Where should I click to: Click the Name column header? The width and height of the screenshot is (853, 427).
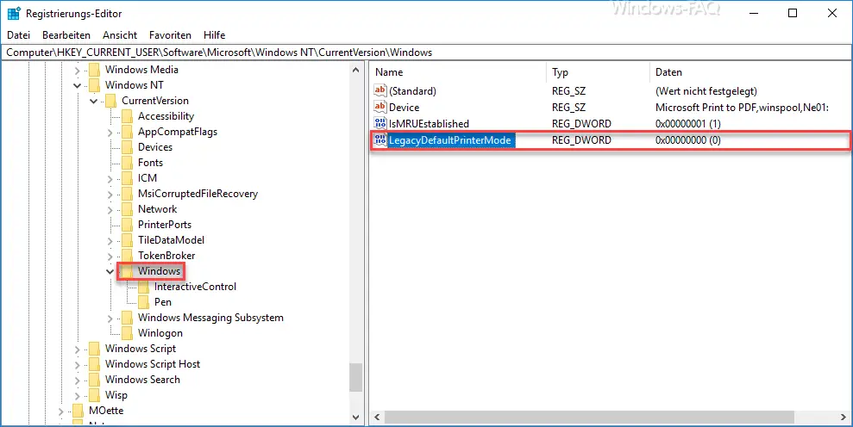(459, 72)
